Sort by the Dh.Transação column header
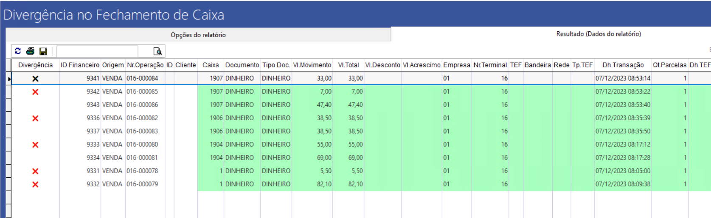The height and width of the screenshot is (218, 711). pyautogui.click(x=623, y=65)
